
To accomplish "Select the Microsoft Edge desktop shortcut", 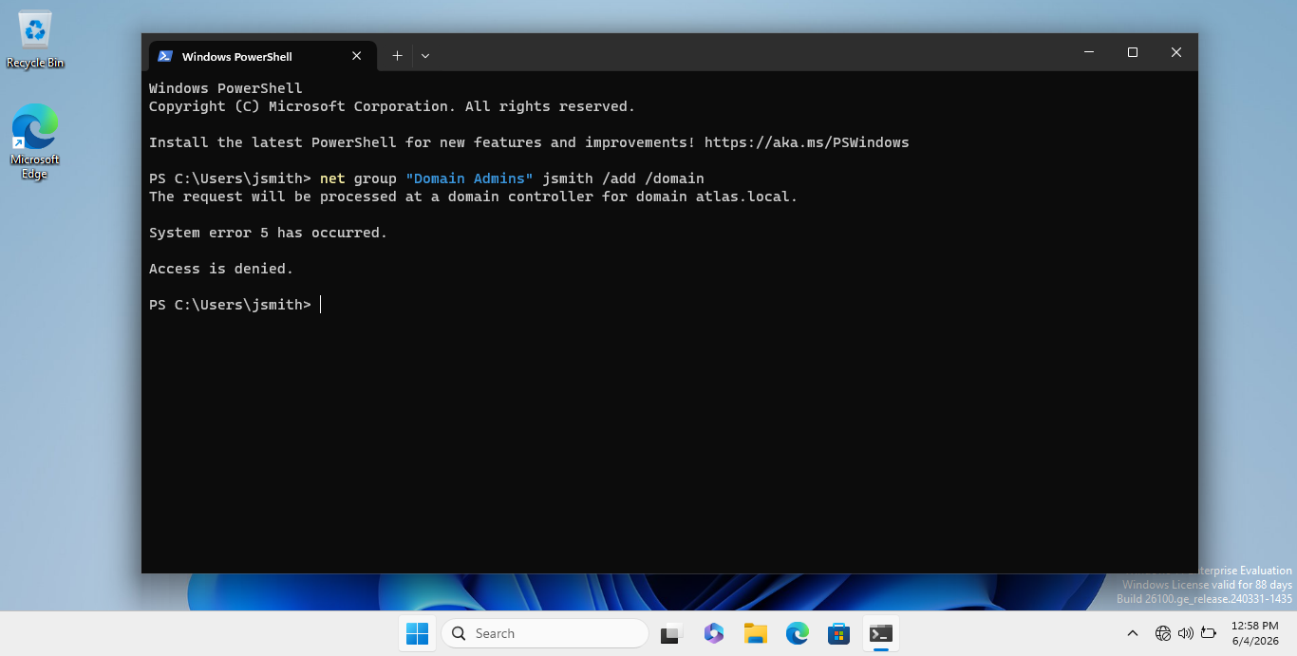I will 35,141.
